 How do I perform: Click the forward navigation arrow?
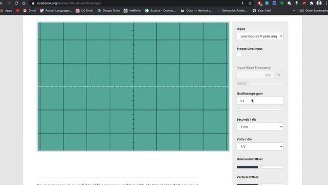(x=9, y=3)
